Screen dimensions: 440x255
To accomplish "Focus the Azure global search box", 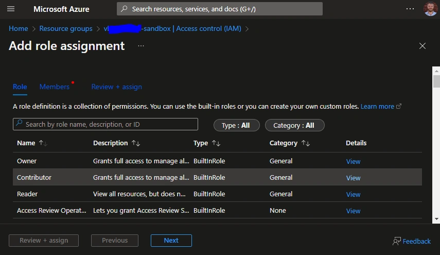I will coord(219,9).
